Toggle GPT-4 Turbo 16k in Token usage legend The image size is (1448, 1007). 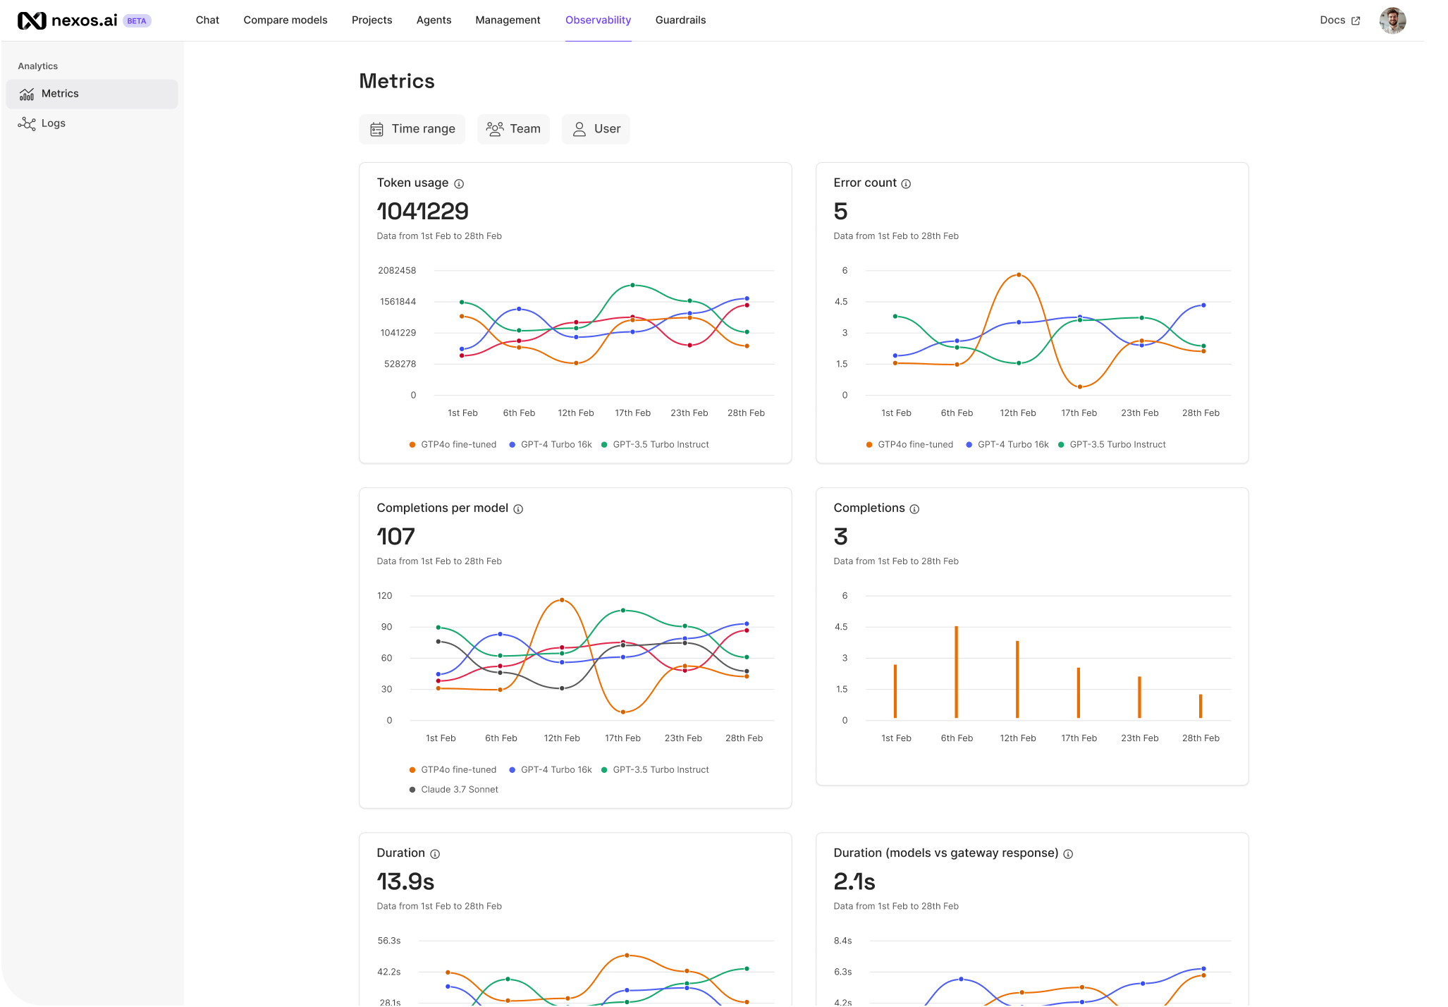pyautogui.click(x=551, y=444)
